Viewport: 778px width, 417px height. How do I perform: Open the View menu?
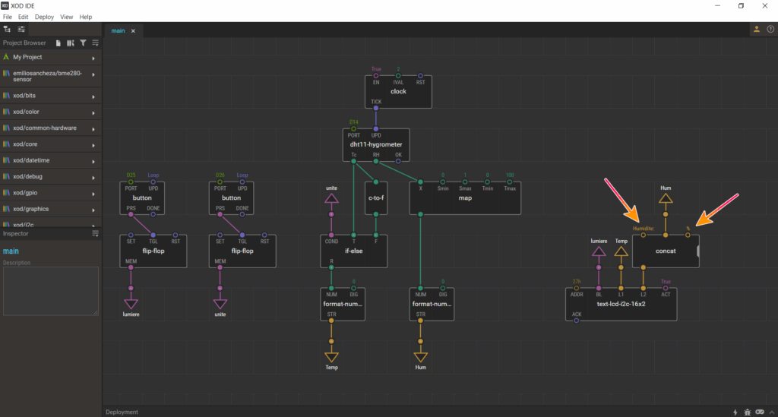[67, 17]
